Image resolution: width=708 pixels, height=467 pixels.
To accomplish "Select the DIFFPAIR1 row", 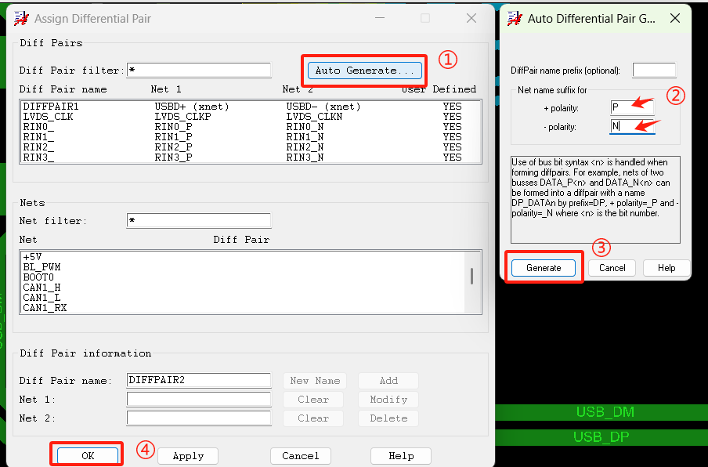I will point(251,107).
